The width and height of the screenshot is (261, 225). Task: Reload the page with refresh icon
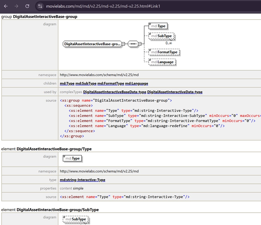pyautogui.click(x=27, y=6)
